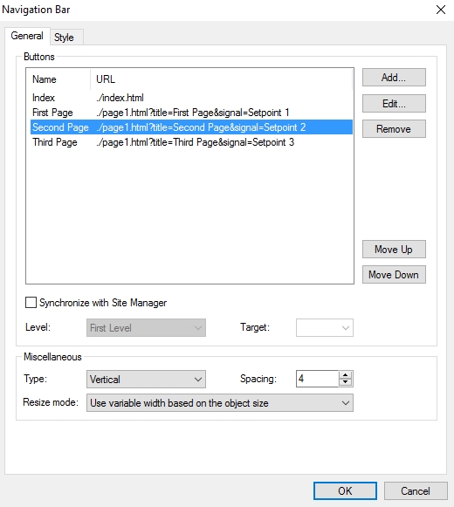
Task: Expand the Type dropdown showing Vertical
Action: click(146, 379)
